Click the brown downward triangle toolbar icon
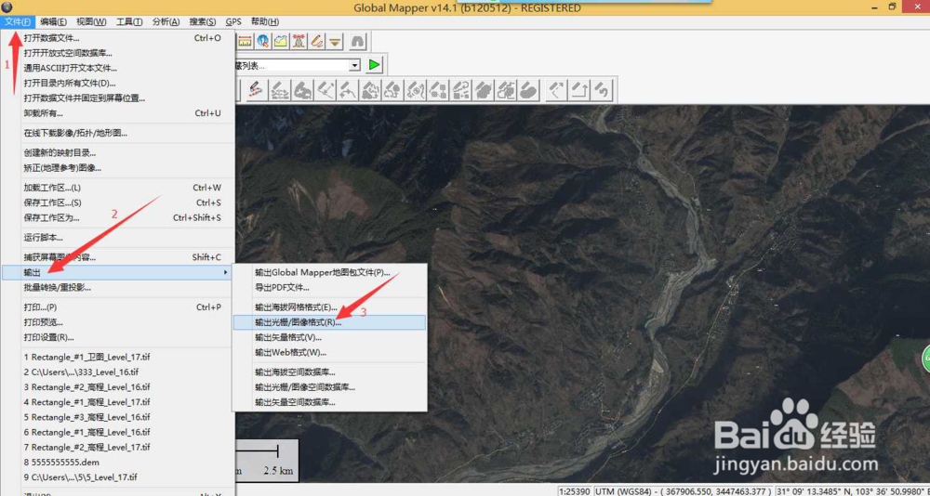 click(336, 41)
